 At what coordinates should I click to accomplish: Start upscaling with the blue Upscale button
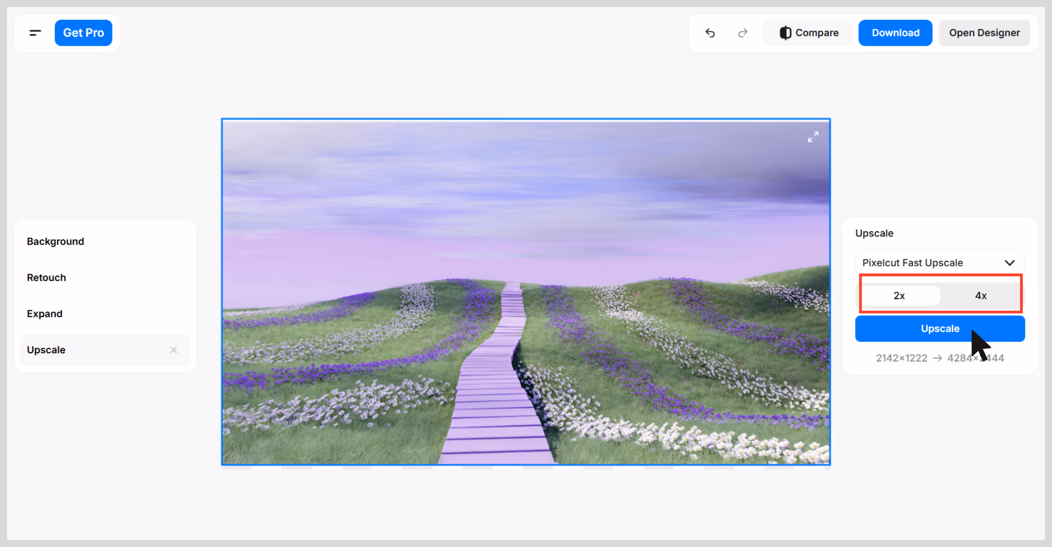pos(940,328)
